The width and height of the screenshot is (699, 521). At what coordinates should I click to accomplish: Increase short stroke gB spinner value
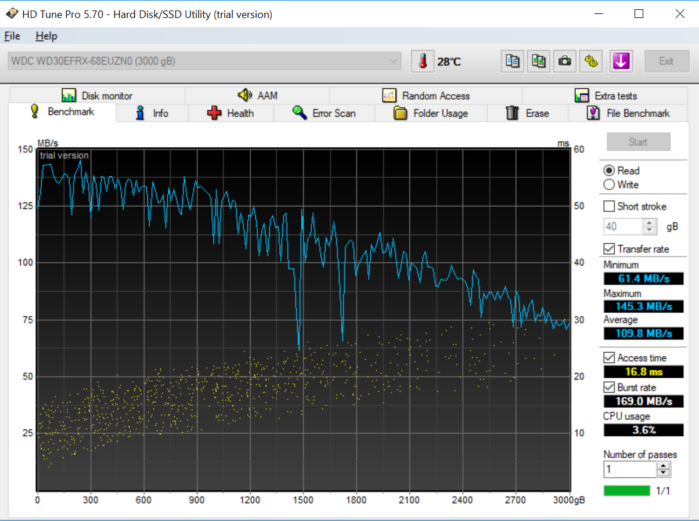coord(650,223)
